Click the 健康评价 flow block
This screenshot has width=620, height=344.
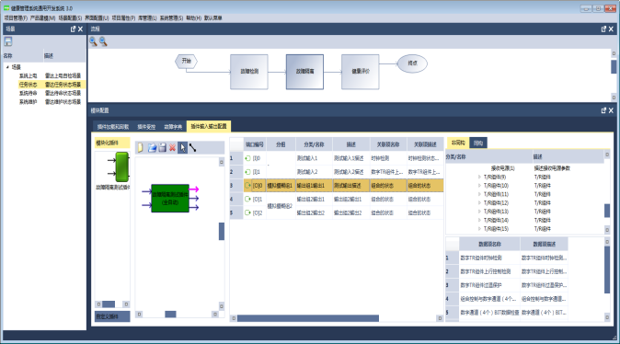(361, 72)
